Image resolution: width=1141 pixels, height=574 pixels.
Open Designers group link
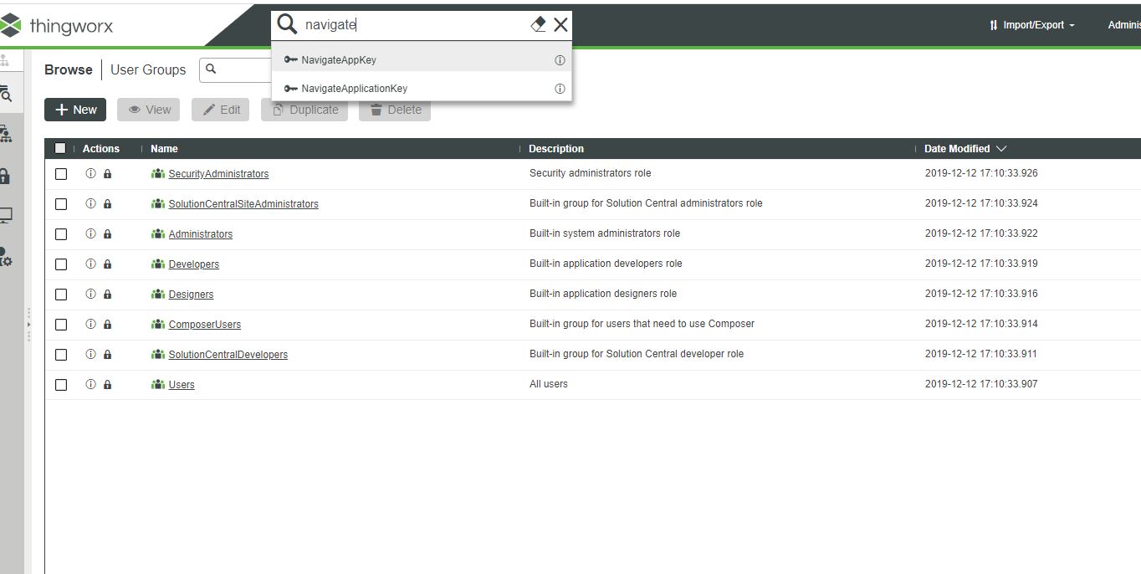point(191,295)
